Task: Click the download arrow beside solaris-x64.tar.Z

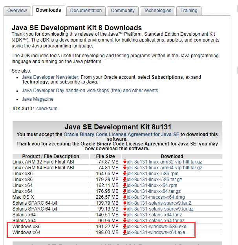Action: [x=124, y=215]
